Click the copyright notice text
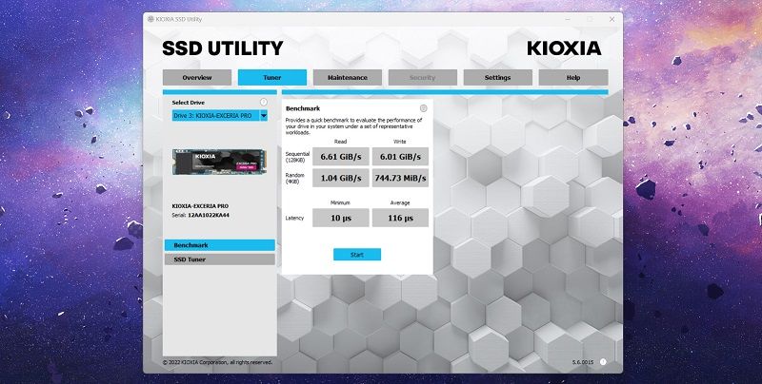 point(217,362)
